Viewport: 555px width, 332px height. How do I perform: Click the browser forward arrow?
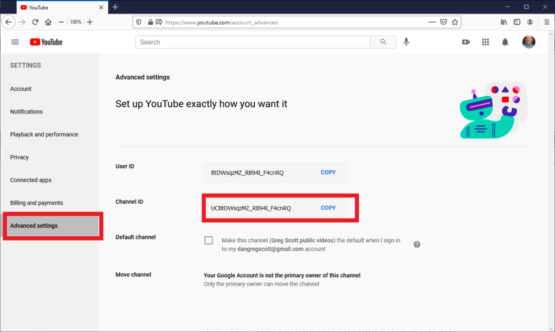[22, 22]
